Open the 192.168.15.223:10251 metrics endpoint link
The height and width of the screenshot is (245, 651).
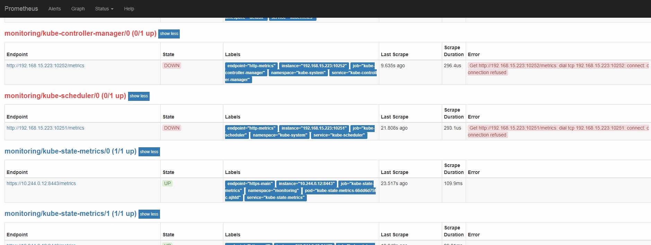click(x=45, y=128)
